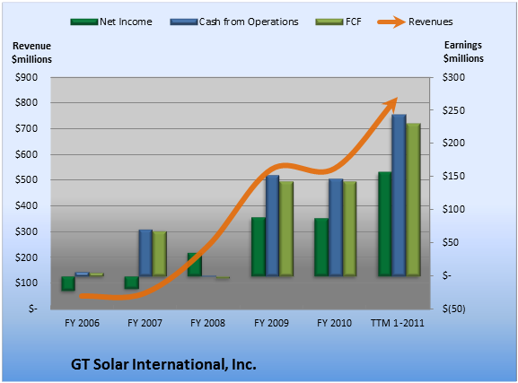Select the TTM 1-2011 Net Income bar
This screenshot has width=518, height=383.
pos(385,224)
